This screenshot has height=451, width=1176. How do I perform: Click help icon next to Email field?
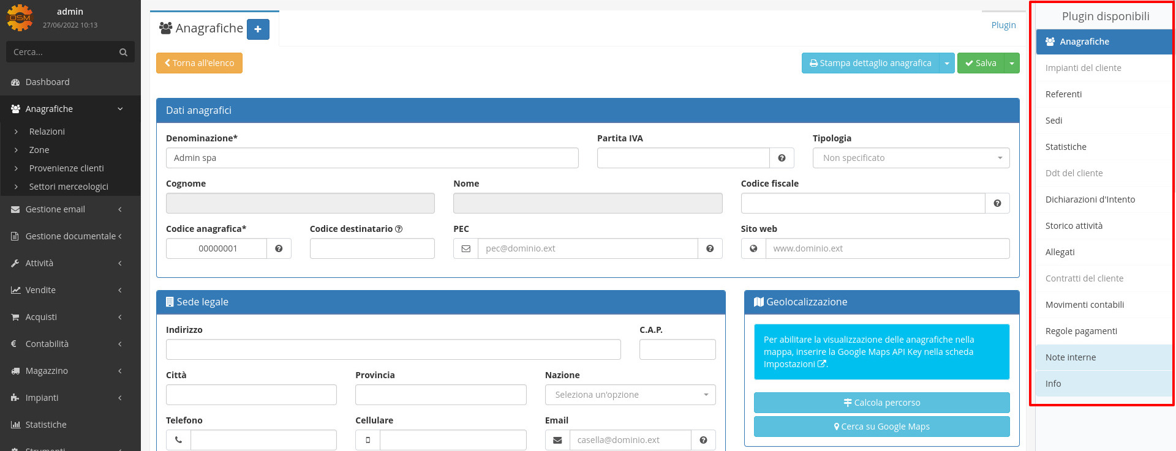tap(703, 440)
